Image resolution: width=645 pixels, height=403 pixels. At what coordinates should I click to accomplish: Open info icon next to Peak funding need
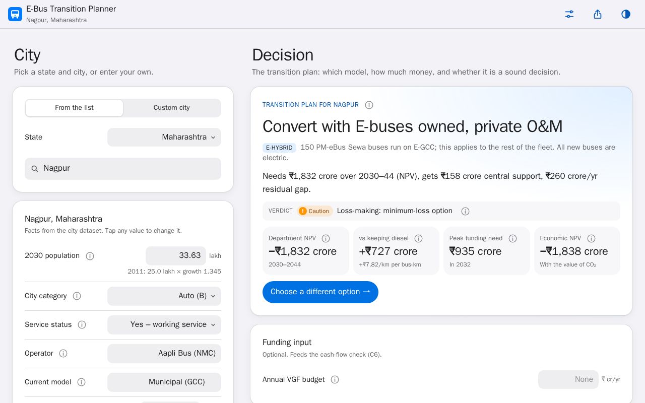[512, 238]
